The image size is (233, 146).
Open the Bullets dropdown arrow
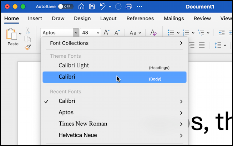[x=178, y=33]
